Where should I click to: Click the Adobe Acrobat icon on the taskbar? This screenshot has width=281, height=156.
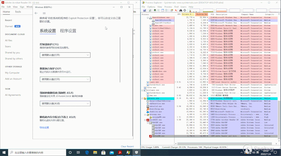[120, 152]
